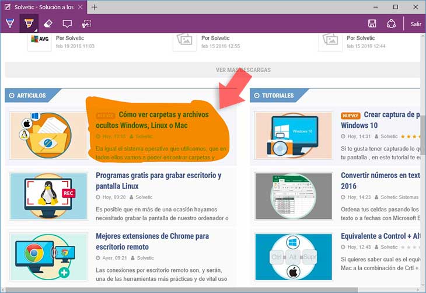Open a new tab with the plus button
The height and width of the screenshot is (293, 426).
[x=95, y=7]
